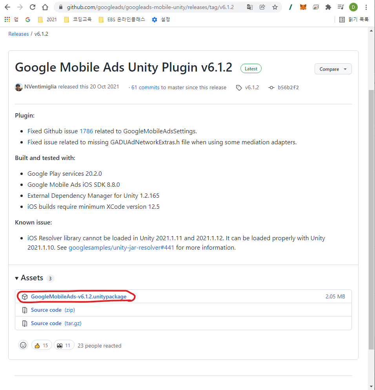The width and height of the screenshot is (375, 390).
Task: View the 61 commits link
Action: pyautogui.click(x=145, y=87)
